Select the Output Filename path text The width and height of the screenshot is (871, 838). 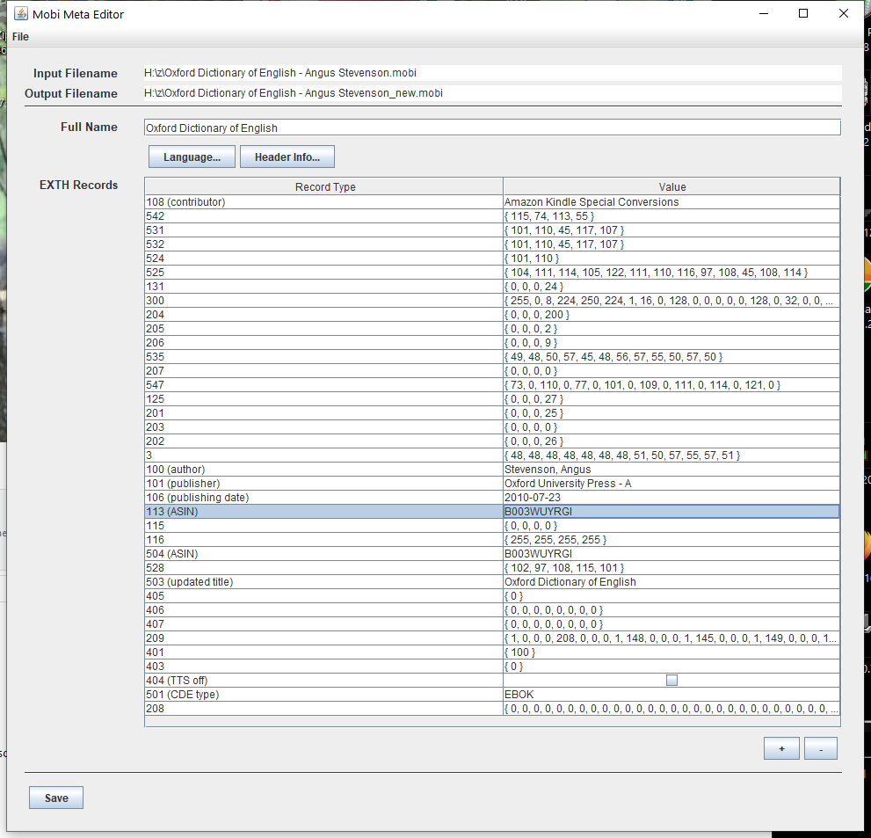point(294,93)
